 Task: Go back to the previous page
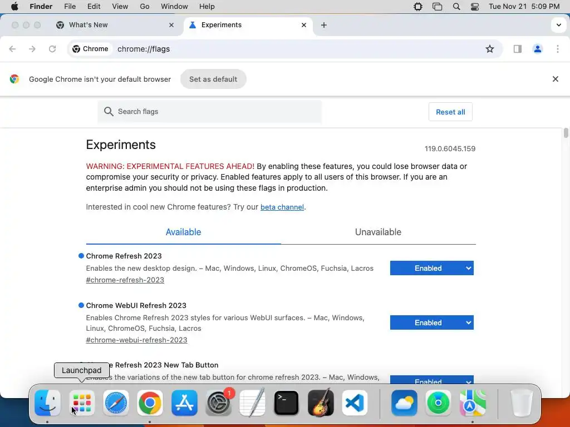[x=12, y=49]
